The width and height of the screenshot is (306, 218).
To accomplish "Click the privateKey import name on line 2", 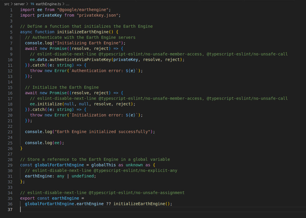I will (x=50, y=15).
